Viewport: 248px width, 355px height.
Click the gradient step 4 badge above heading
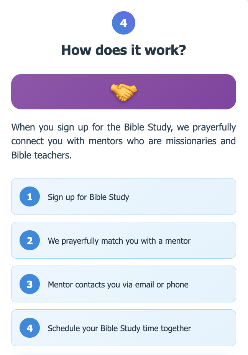point(123,23)
